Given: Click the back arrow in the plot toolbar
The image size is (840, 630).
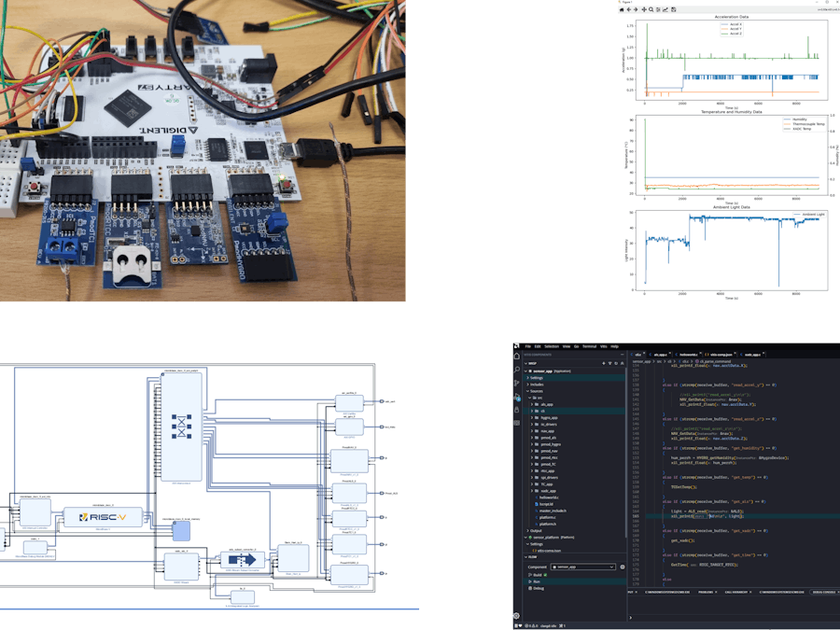Looking at the screenshot, I should pos(629,9).
